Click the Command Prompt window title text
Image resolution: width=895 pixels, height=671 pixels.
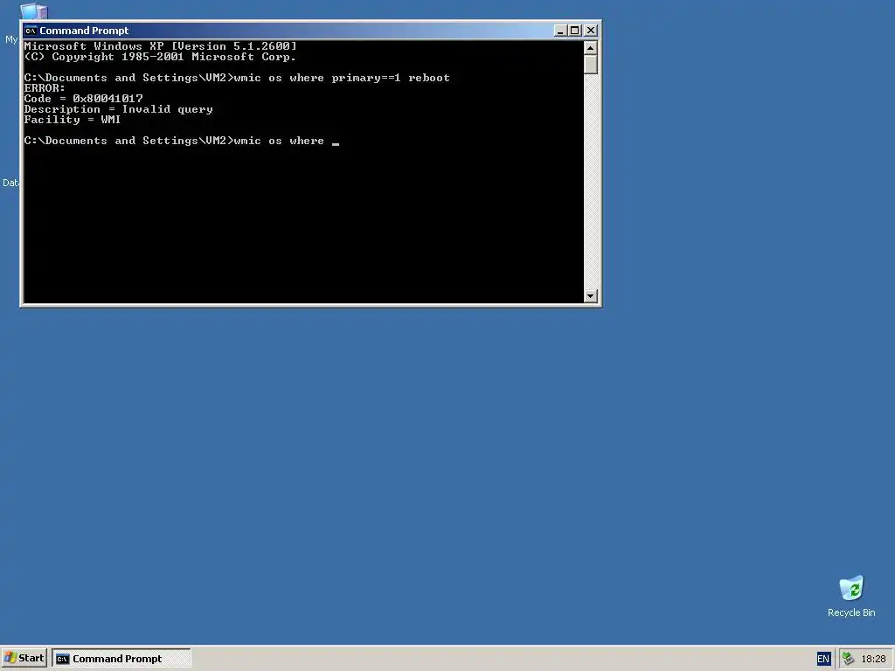coord(84,31)
